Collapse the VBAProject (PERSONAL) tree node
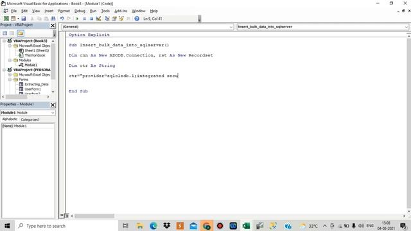Image resolution: width=411 pixels, height=231 pixels. click(4, 70)
